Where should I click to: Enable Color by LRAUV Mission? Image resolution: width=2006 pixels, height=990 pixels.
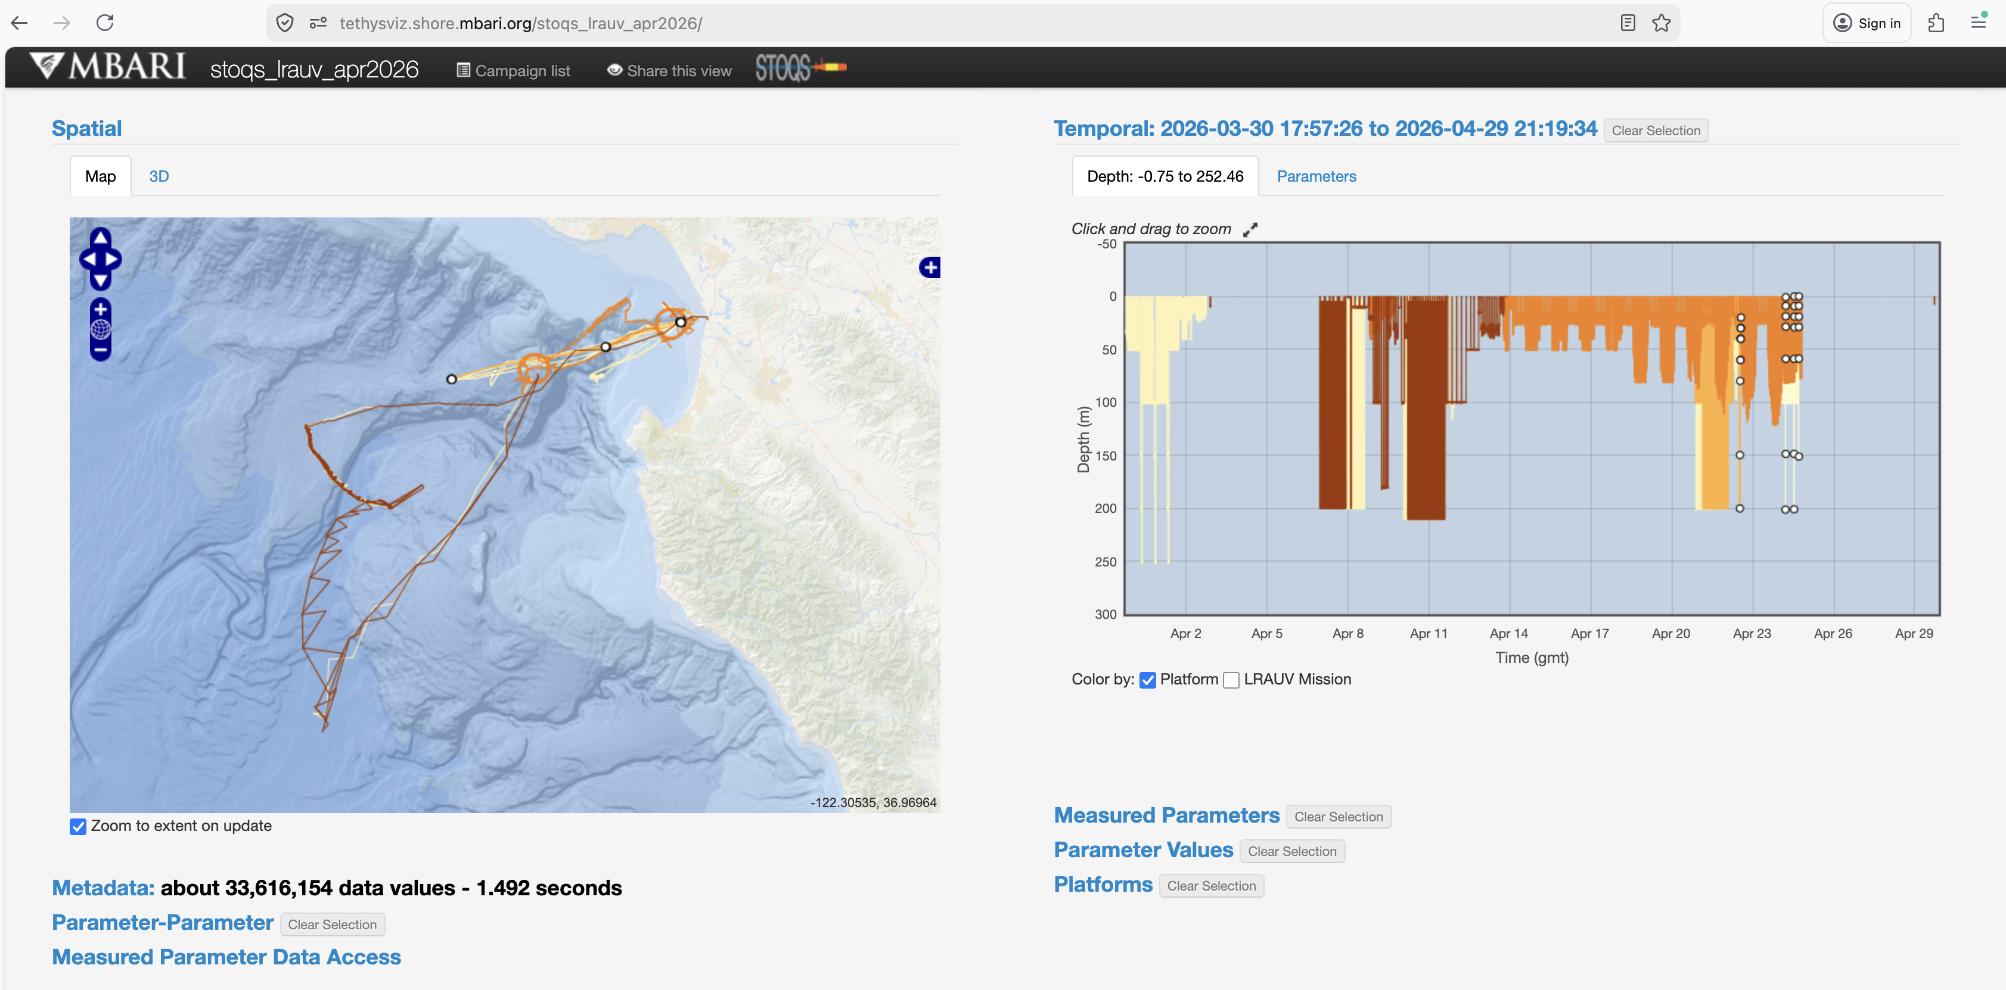point(1231,680)
